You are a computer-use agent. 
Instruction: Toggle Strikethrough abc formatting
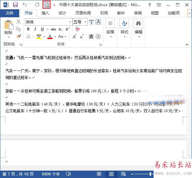[x=53, y=29]
